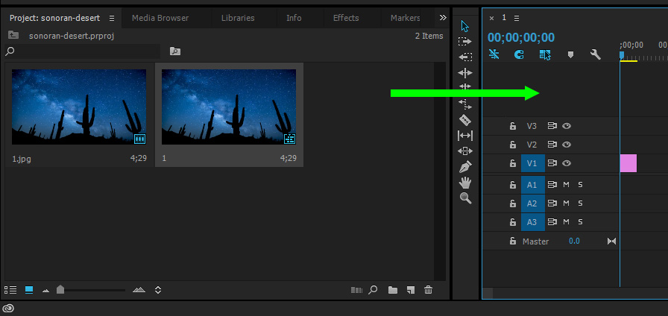
Task: Hide track V1 output with eye
Action: click(x=566, y=163)
